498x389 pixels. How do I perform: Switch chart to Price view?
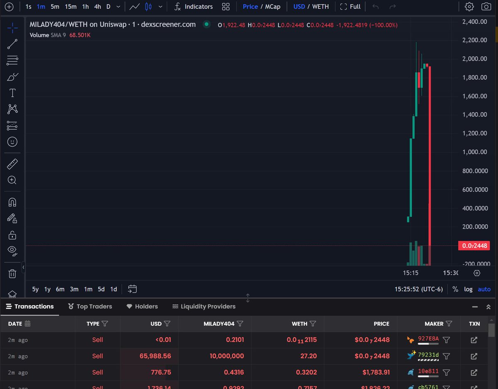pyautogui.click(x=250, y=7)
